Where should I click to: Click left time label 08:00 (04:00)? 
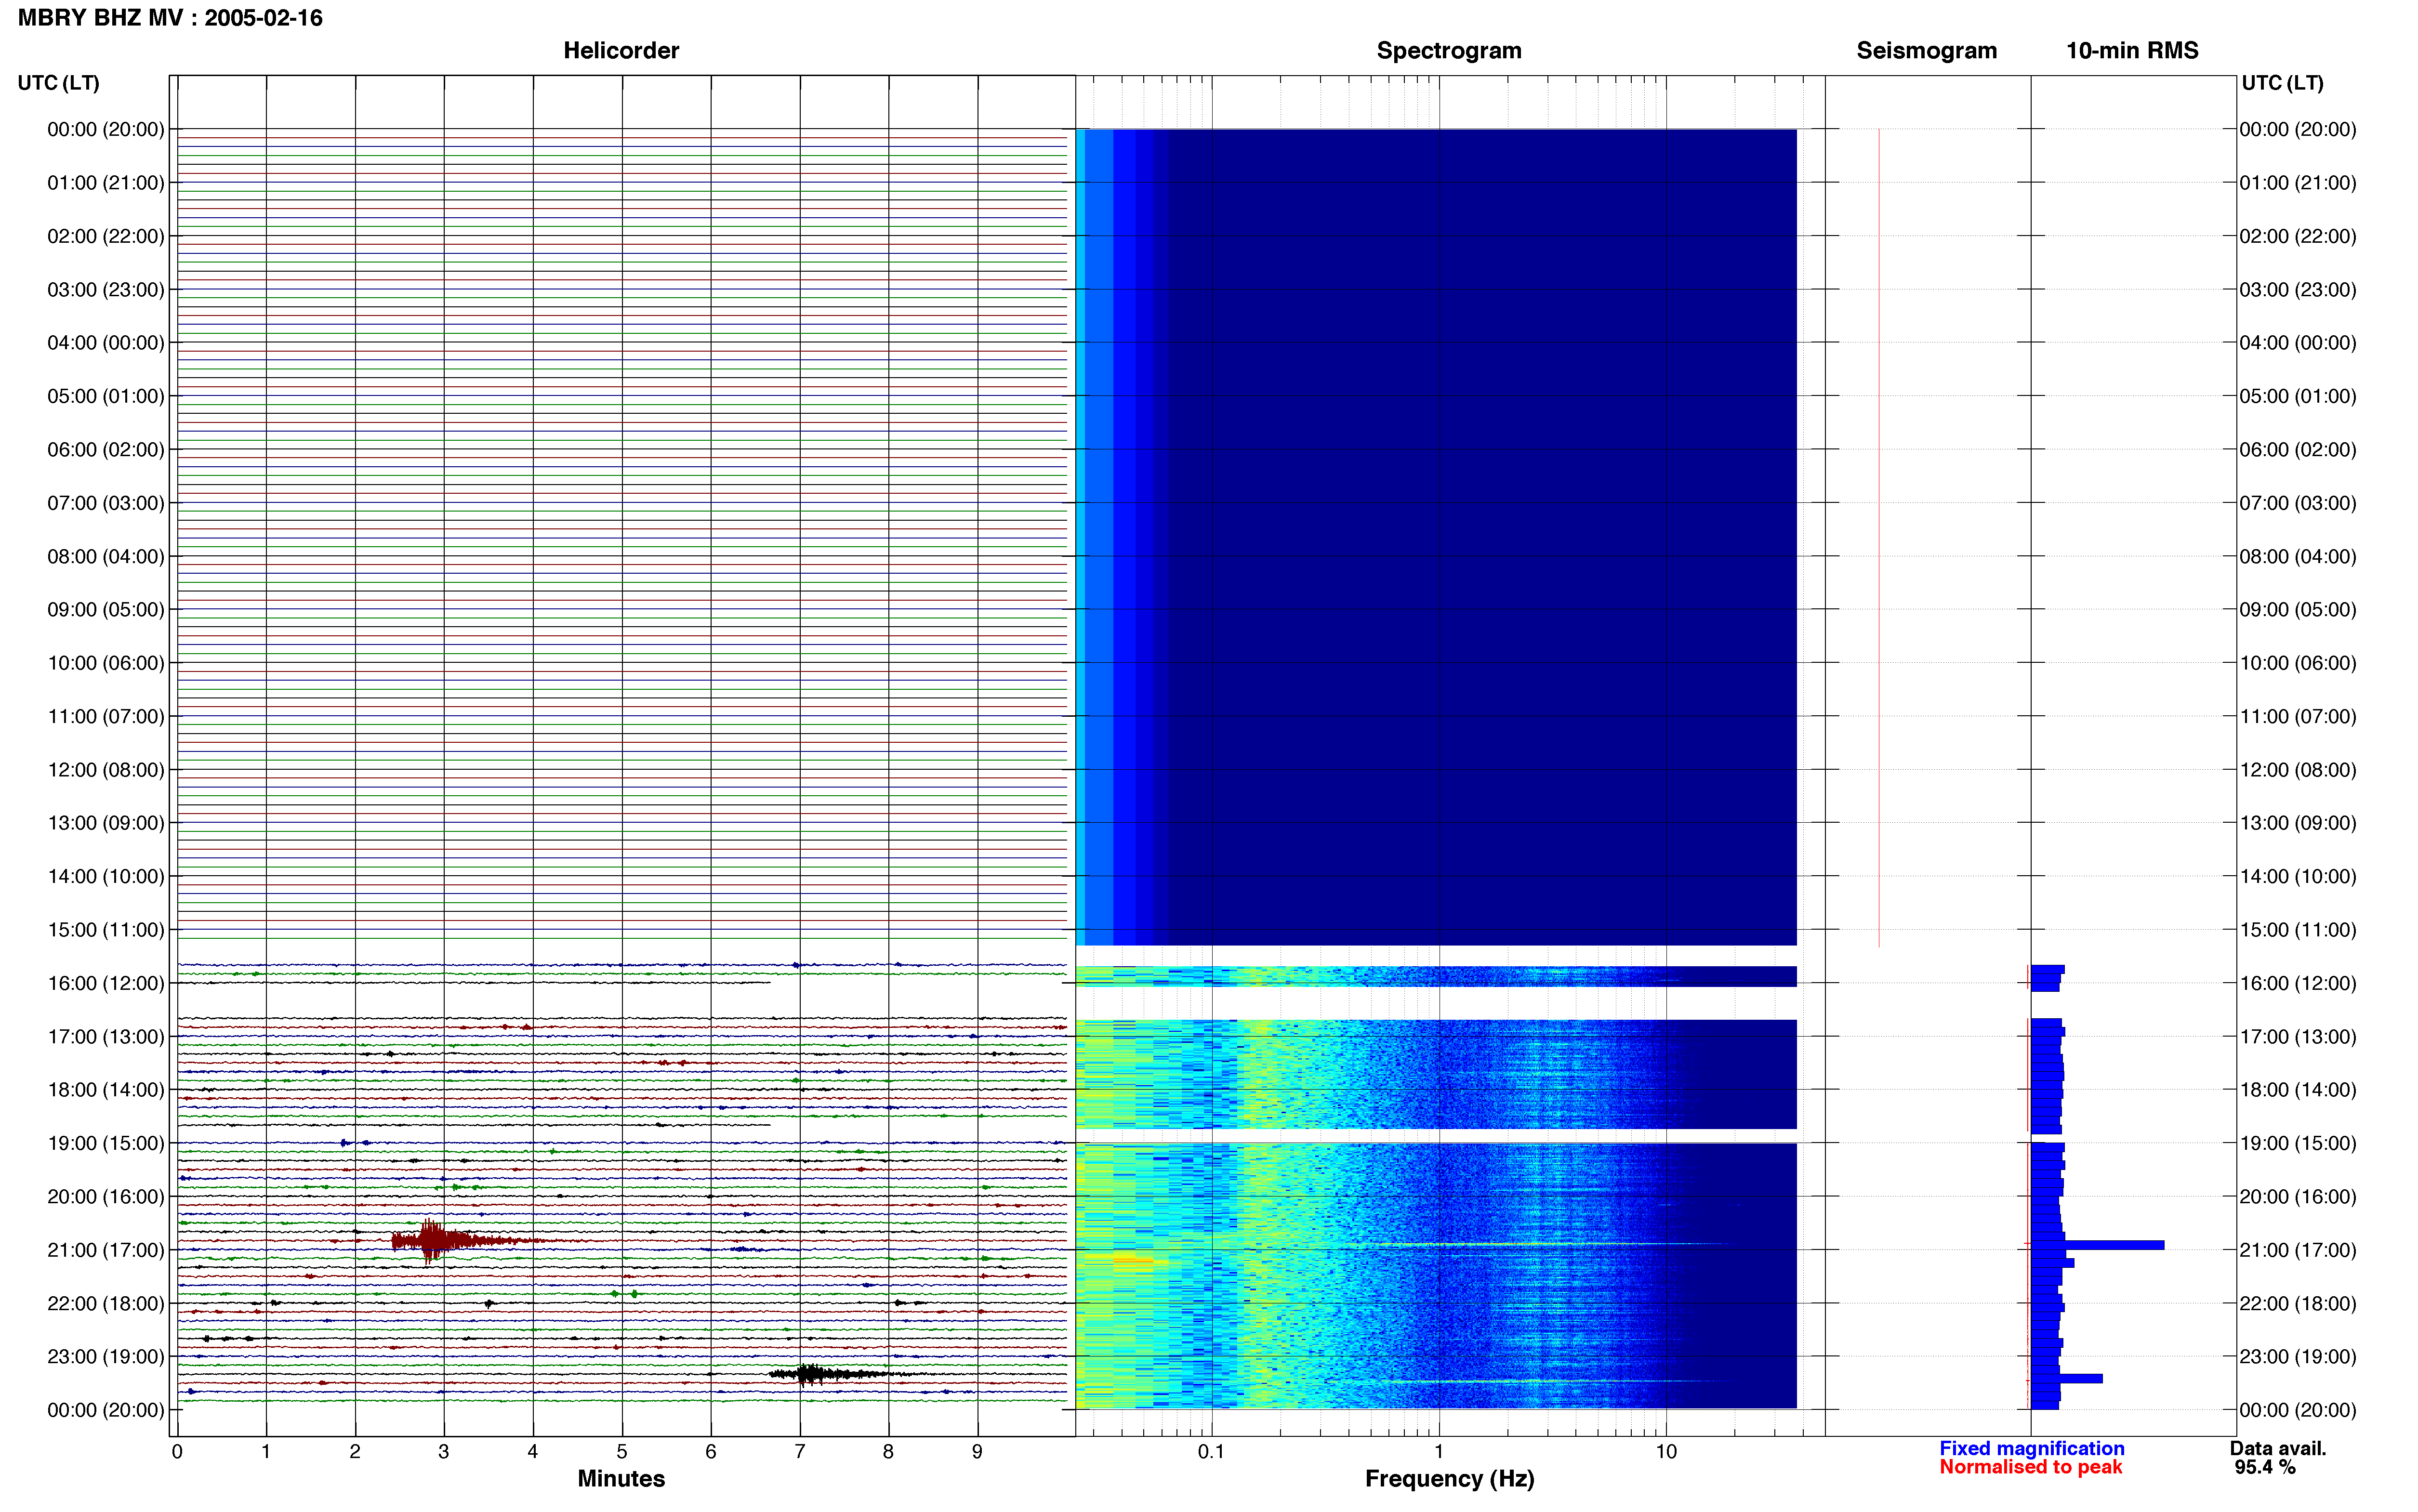point(106,556)
